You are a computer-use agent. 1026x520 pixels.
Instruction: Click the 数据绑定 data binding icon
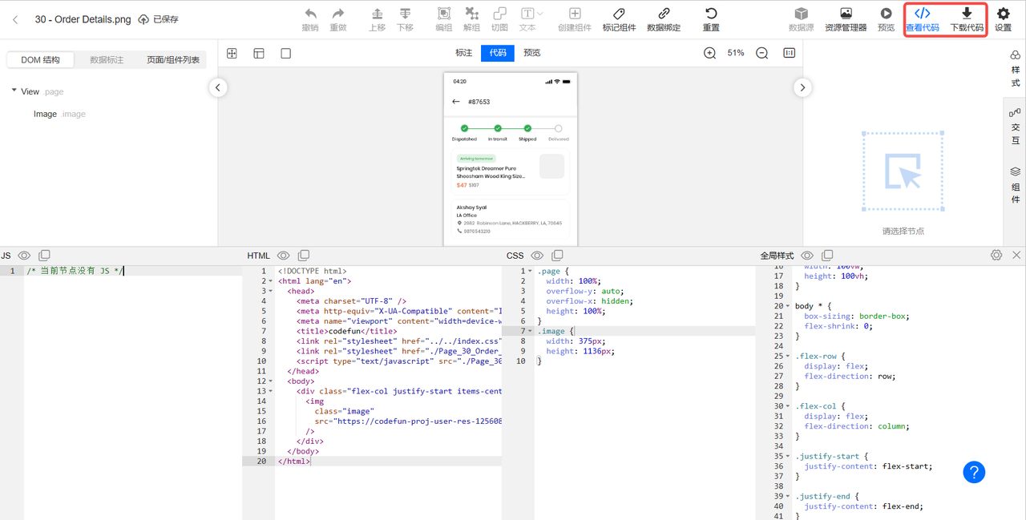point(664,14)
